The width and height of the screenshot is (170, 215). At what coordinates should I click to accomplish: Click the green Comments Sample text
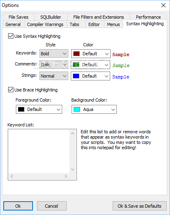click(121, 65)
